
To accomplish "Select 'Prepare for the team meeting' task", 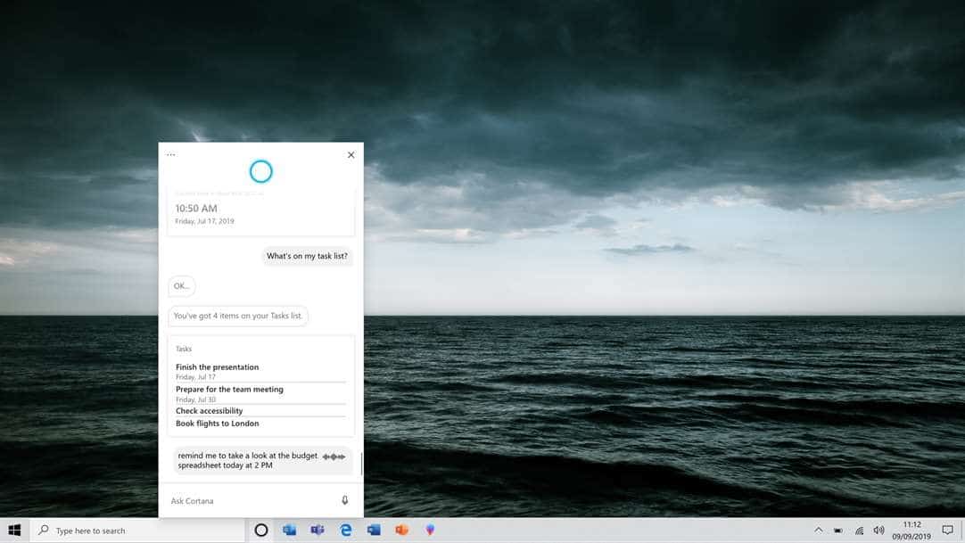I will pyautogui.click(x=229, y=390).
